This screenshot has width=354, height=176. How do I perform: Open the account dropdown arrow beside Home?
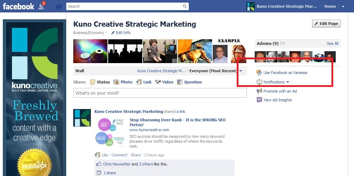click(343, 6)
